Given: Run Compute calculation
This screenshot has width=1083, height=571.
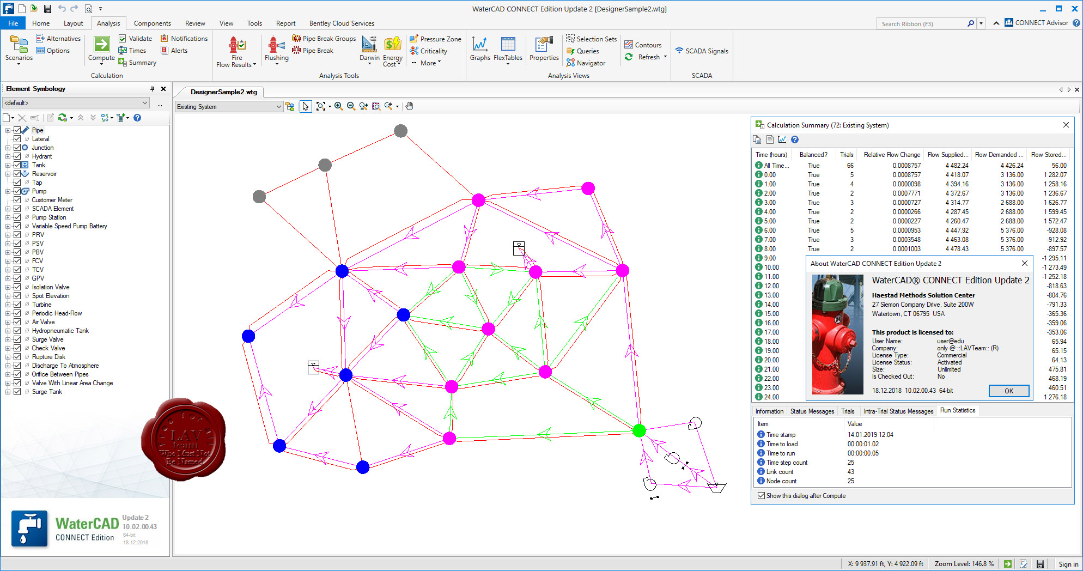Looking at the screenshot, I should [x=101, y=50].
